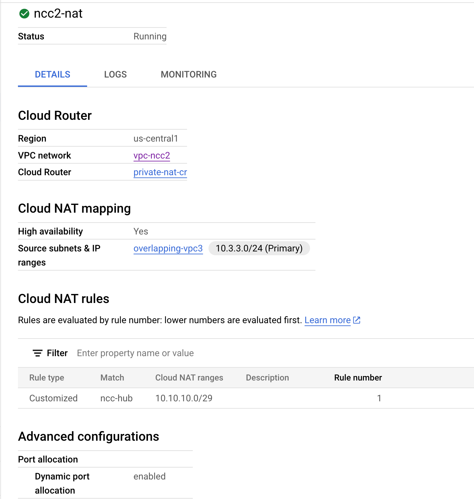
Task: Click the external link icon after Learn more
Action: point(356,320)
